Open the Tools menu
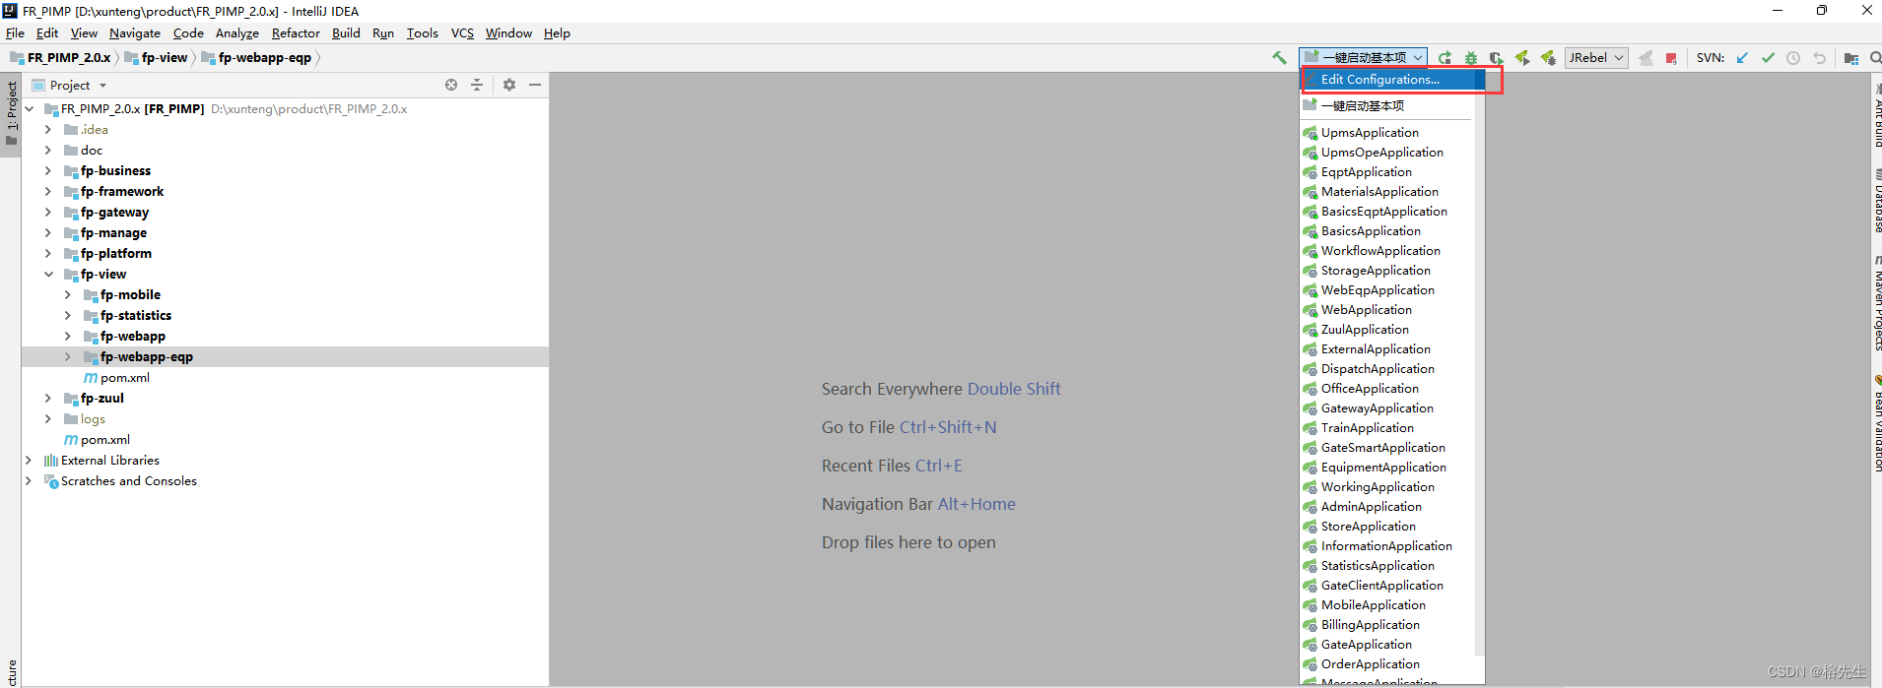The image size is (1882, 688). click(x=422, y=32)
